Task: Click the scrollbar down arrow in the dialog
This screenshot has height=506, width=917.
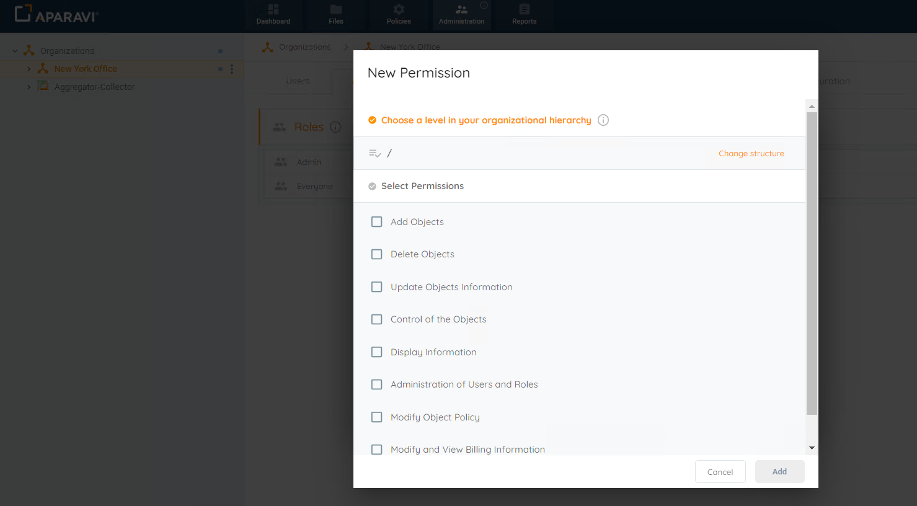Action: click(x=812, y=447)
